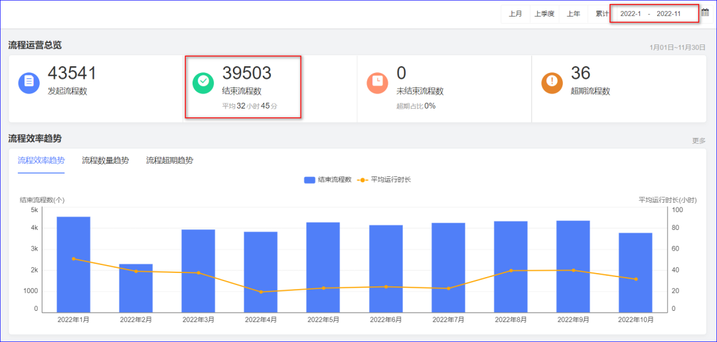The width and height of the screenshot is (717, 342).
Task: Click the 超期占比 0% text
Action: point(416,106)
